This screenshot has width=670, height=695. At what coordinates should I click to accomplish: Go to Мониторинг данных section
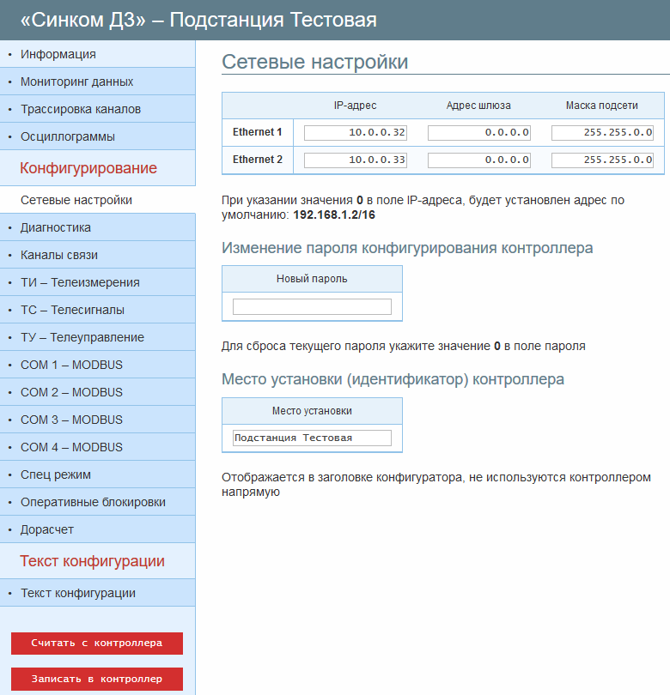click(76, 82)
